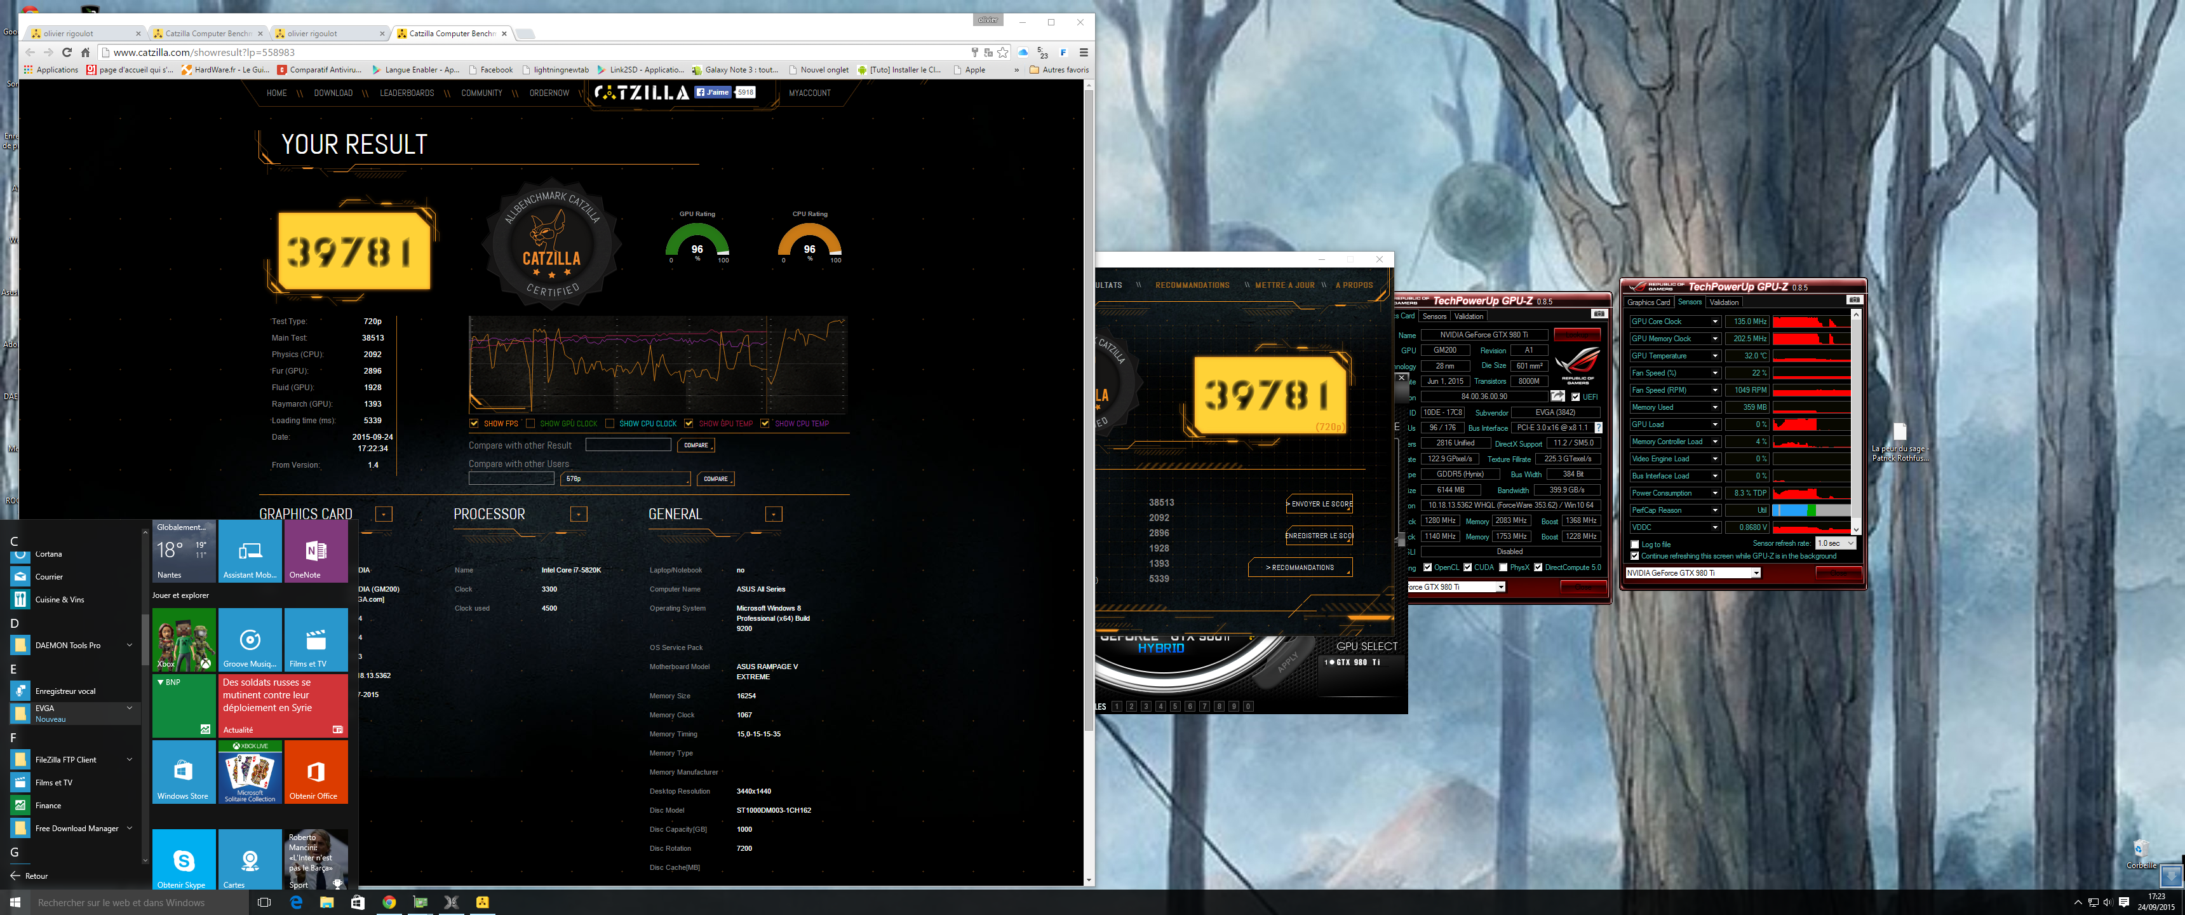The height and width of the screenshot is (915, 2185).
Task: Click the COMPARE button next to Compare with other Result
Action: pos(696,445)
